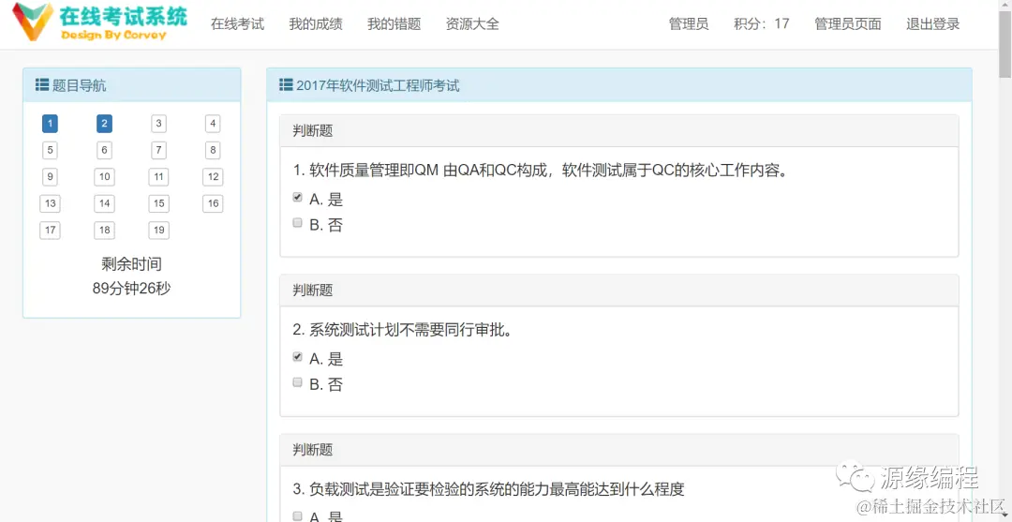Check option B 否 for question 1

point(298,223)
